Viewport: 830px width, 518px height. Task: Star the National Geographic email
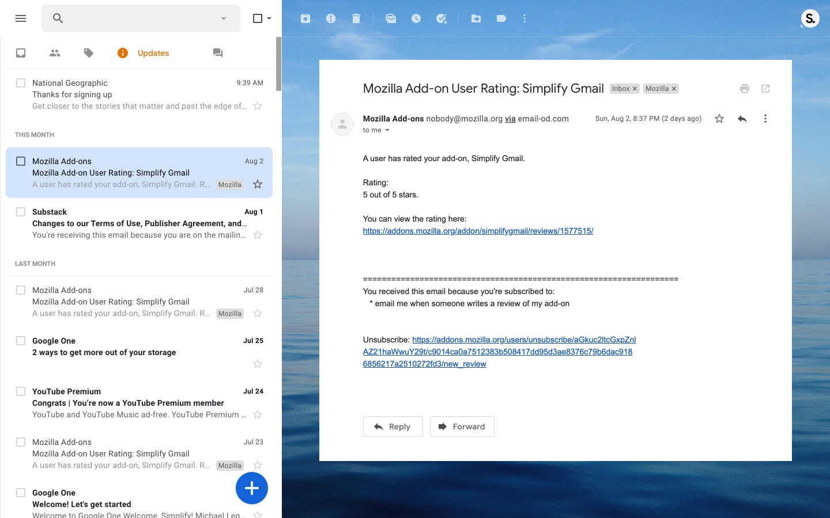coord(258,106)
